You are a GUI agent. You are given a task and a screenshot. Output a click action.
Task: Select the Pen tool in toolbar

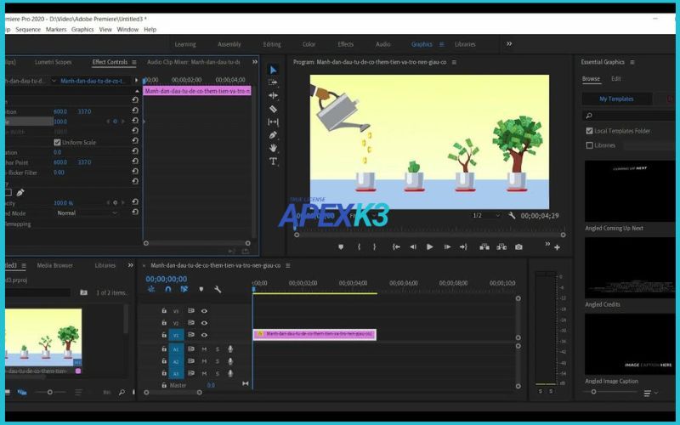coord(273,135)
